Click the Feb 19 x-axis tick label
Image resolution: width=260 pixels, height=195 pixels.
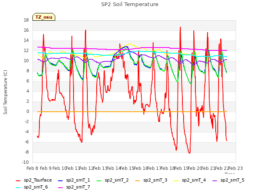click(181, 168)
